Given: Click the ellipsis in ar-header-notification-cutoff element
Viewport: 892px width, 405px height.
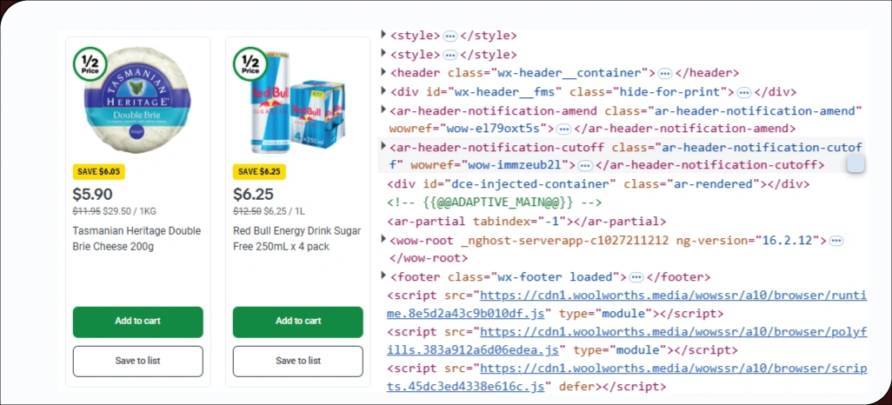Looking at the screenshot, I should [585, 165].
